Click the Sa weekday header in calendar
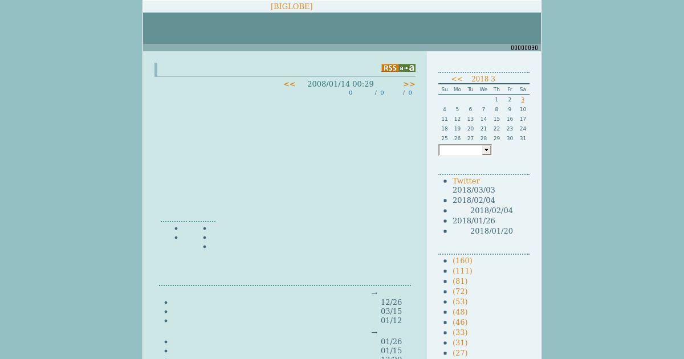Viewport: 684px width, 359px height. click(523, 89)
